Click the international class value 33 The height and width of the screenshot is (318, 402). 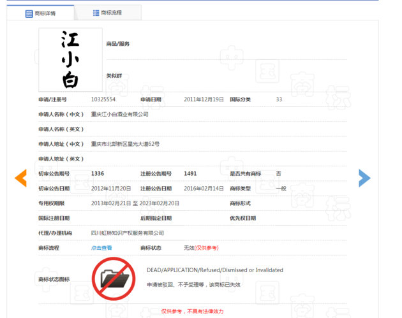pos(279,99)
